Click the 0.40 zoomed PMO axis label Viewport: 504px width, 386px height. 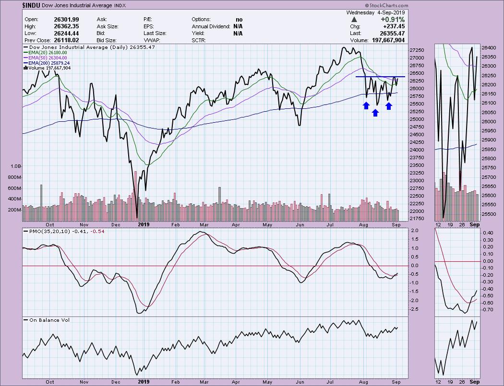tap(488, 233)
